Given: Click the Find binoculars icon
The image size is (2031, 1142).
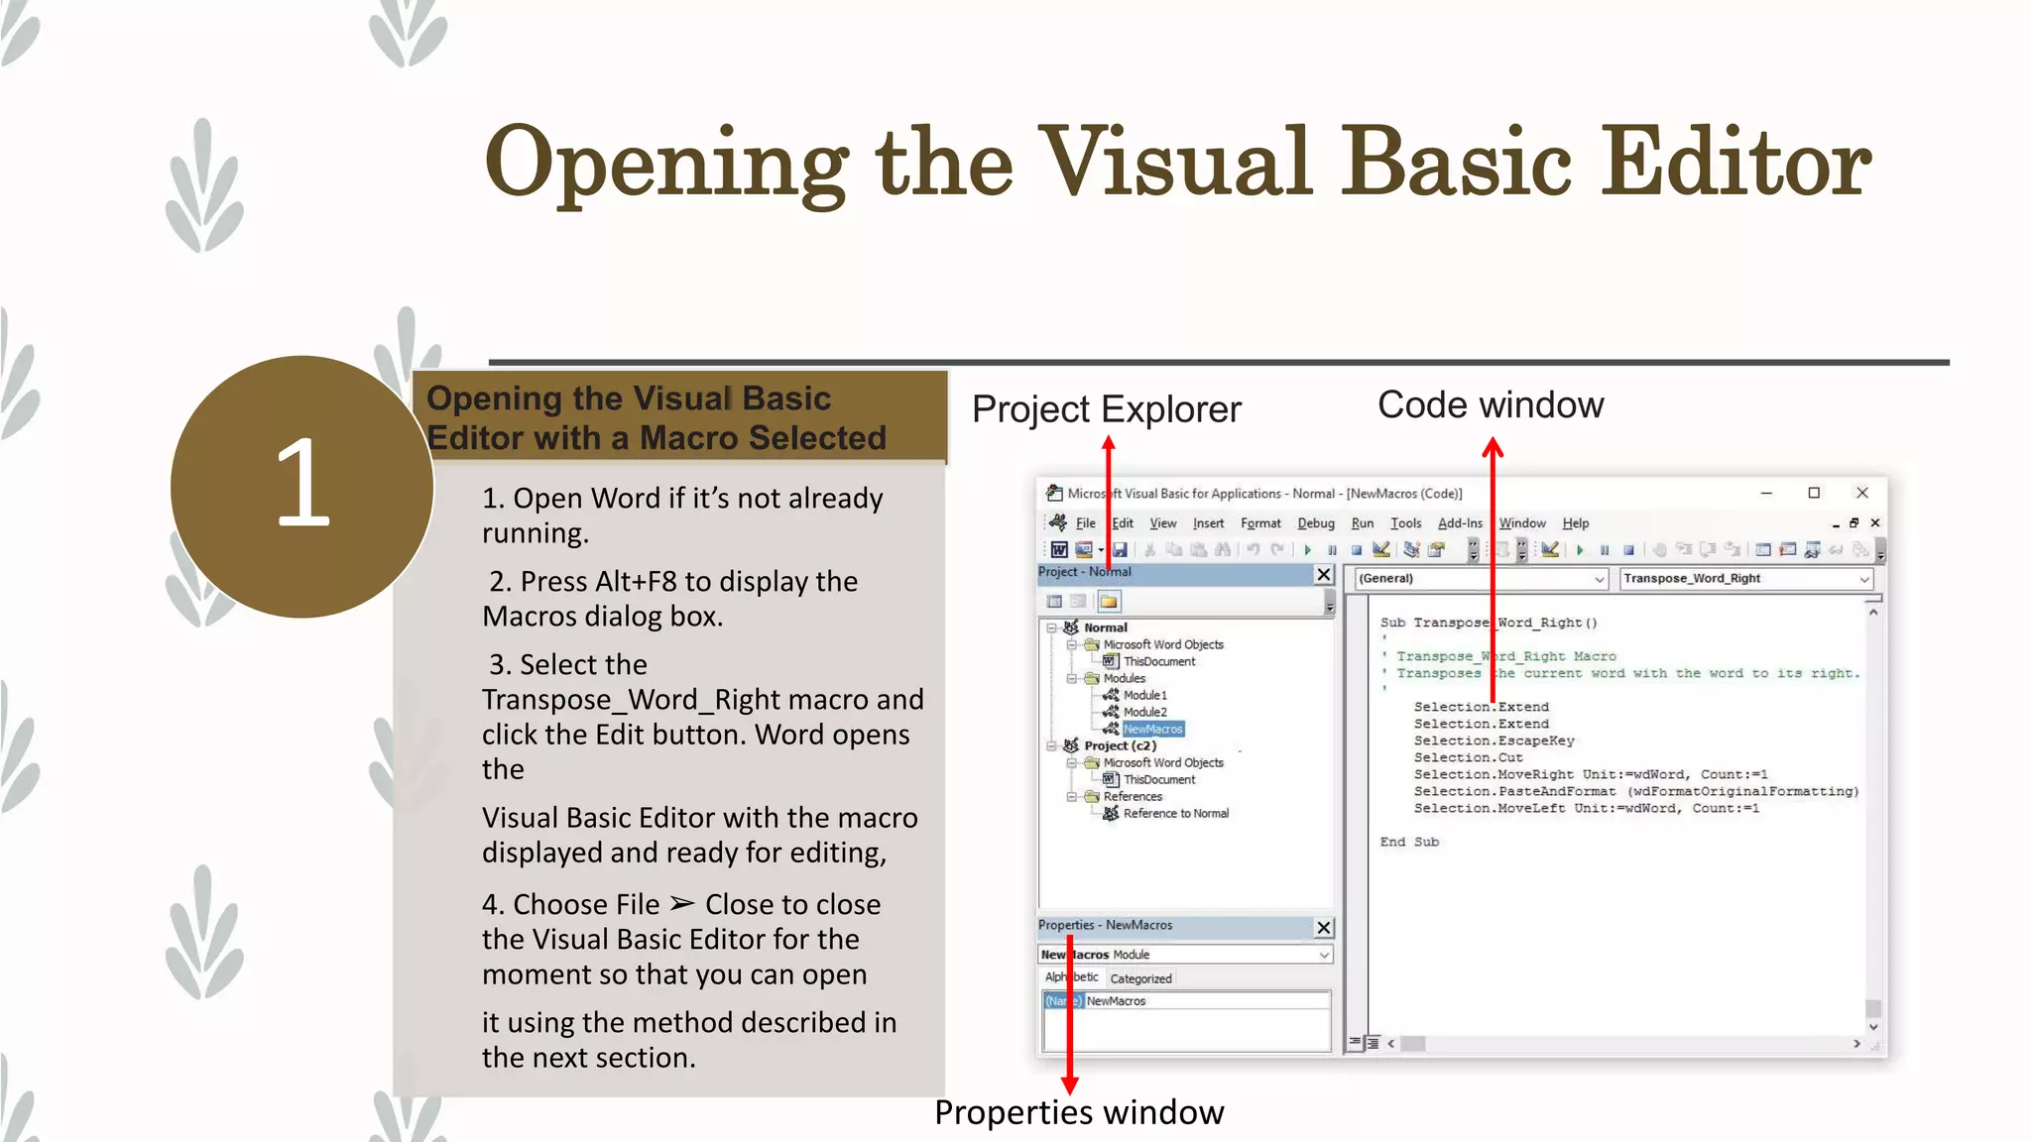Looking at the screenshot, I should pos(1222,549).
